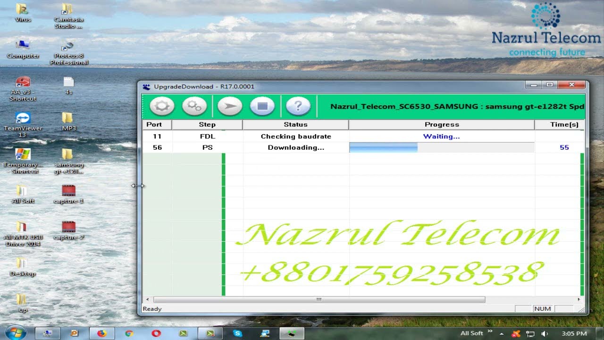Select port 56 row cell
Image resolution: width=604 pixels, height=340 pixels.
pyautogui.click(x=157, y=147)
